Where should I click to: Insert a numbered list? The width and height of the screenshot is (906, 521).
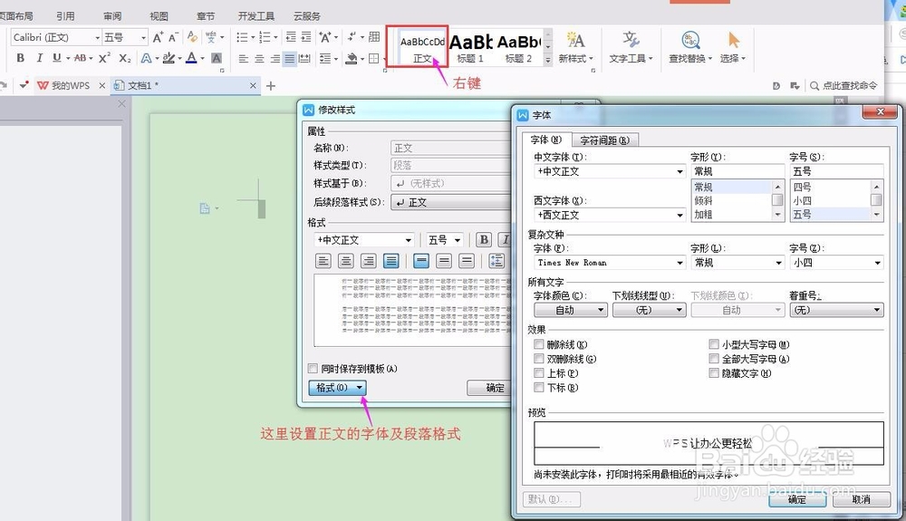click(x=265, y=37)
